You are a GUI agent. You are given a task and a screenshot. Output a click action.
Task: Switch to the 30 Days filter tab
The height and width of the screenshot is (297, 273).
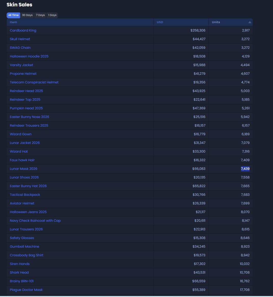(27, 15)
